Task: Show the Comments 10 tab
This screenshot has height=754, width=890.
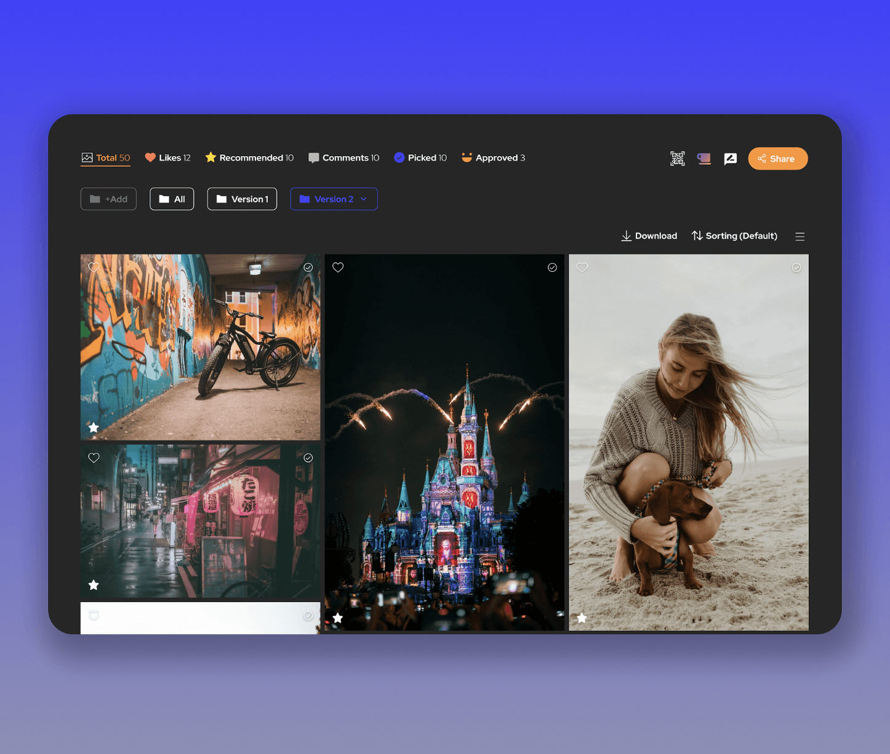Action: click(343, 158)
